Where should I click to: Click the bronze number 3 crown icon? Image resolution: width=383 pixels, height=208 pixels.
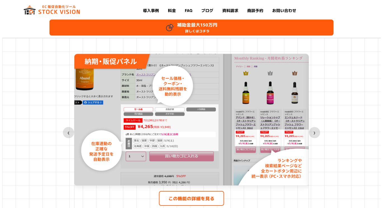tap(294, 73)
